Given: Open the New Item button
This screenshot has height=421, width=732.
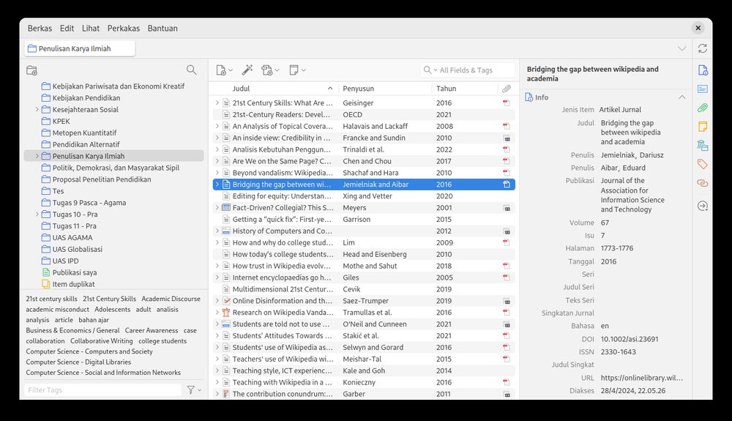Looking at the screenshot, I should (x=225, y=70).
